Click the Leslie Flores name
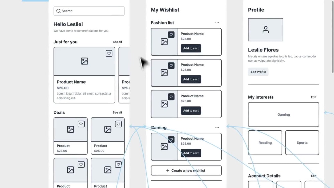The height and width of the screenshot is (188, 334). pos(263,50)
